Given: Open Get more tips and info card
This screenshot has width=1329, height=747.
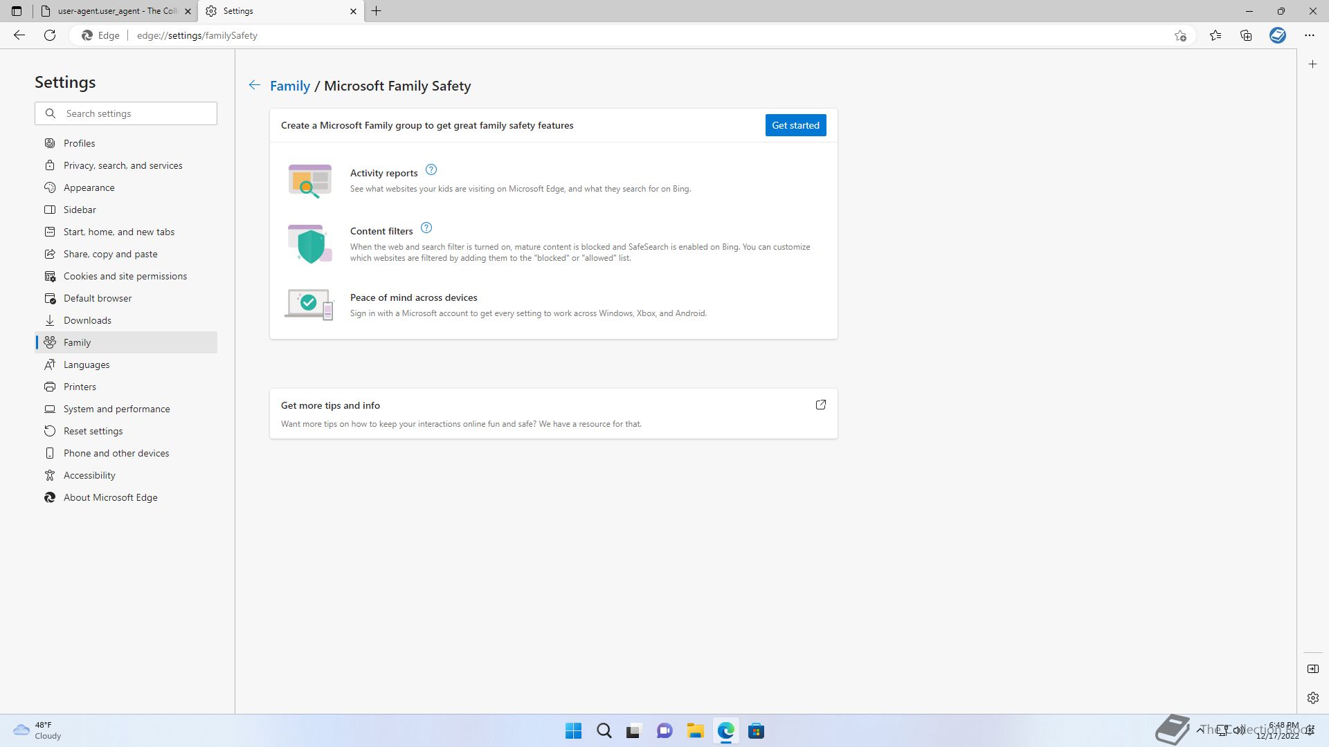Looking at the screenshot, I should point(554,414).
